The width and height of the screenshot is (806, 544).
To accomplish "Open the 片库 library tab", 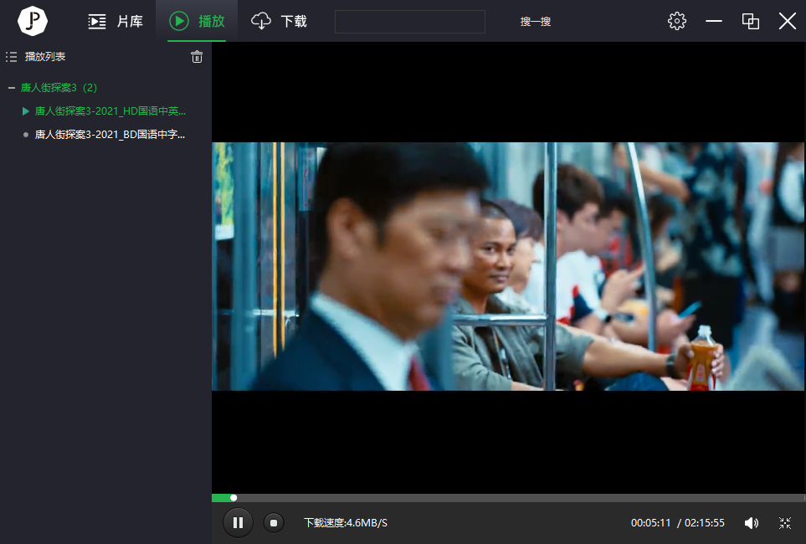I will (116, 21).
